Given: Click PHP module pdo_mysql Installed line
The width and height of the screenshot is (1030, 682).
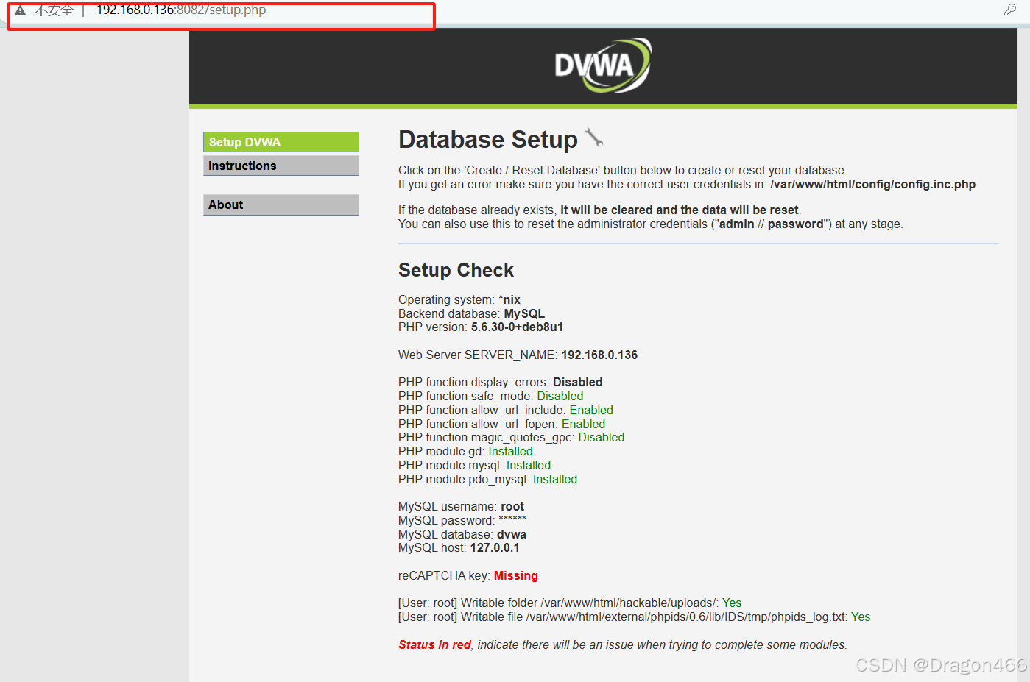Looking at the screenshot, I should click(x=487, y=479).
